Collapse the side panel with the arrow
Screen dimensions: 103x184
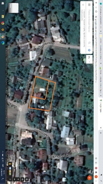point(83,5)
